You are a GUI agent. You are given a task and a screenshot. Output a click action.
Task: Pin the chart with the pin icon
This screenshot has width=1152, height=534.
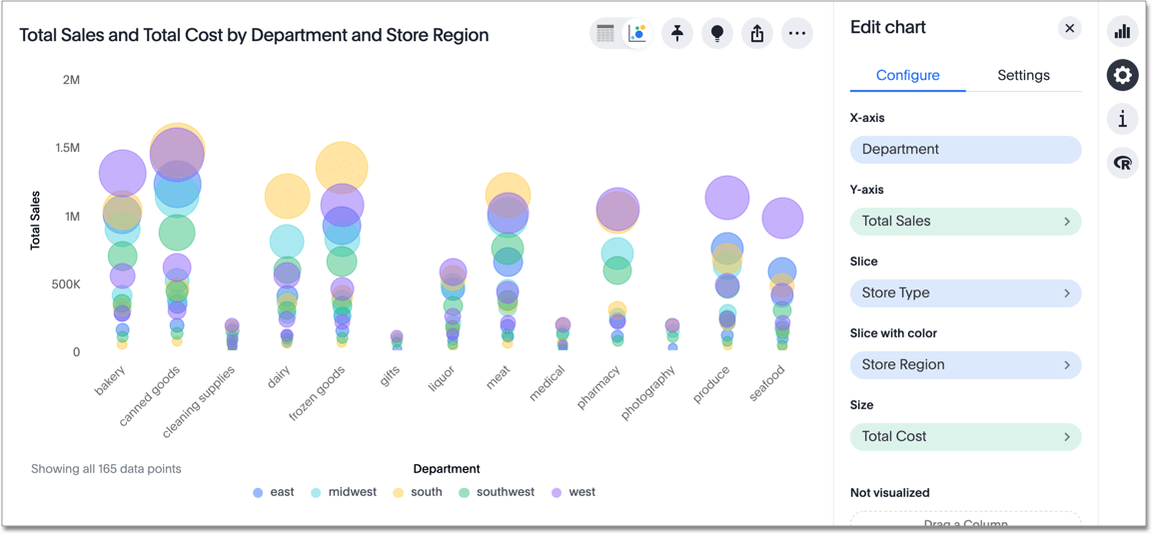point(677,34)
